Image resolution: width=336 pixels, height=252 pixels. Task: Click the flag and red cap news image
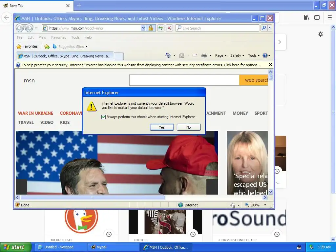click(x=117, y=163)
